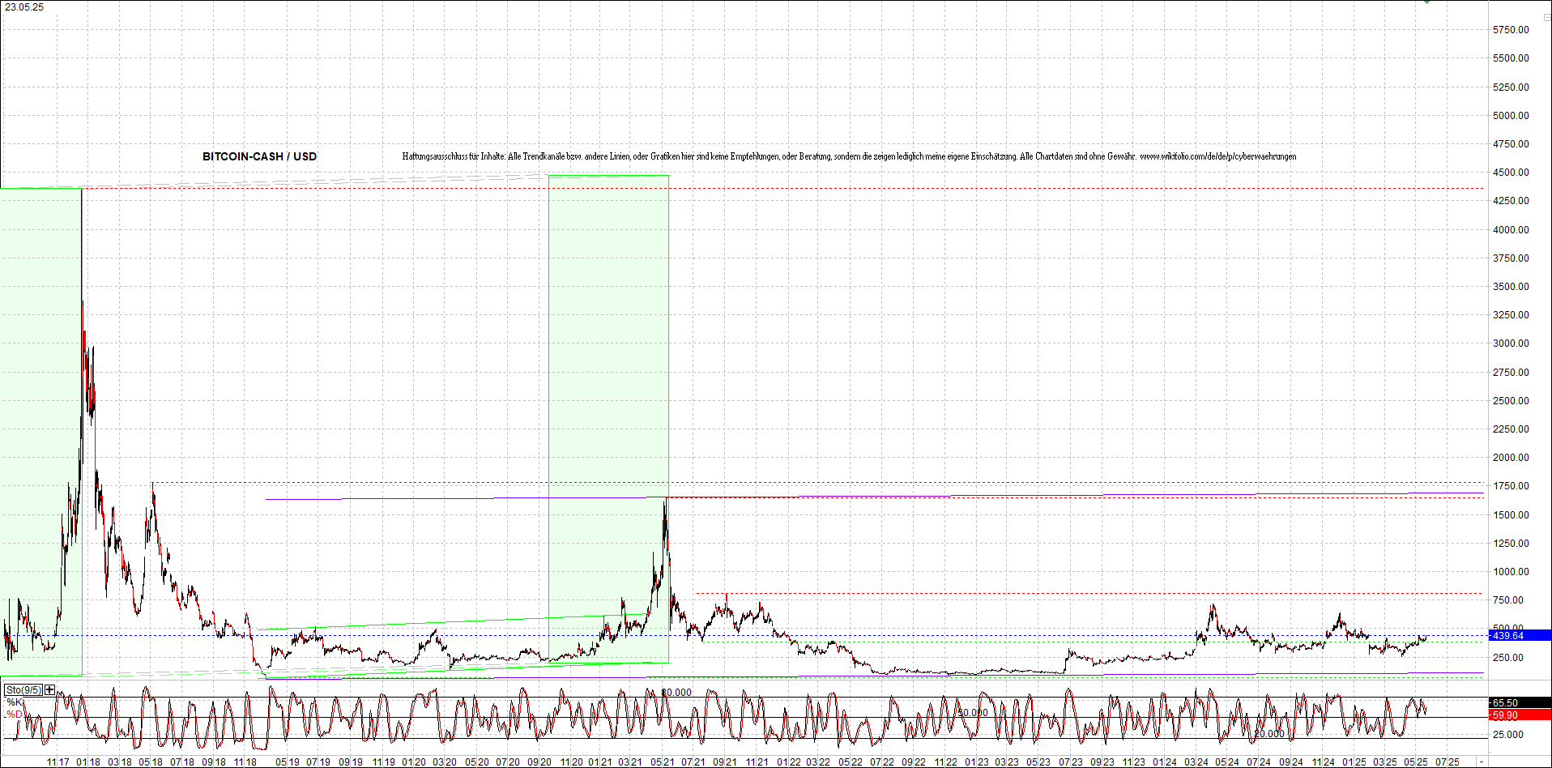This screenshot has height=768, width=1552.
Task: Click the 80.000 overbought level label
Action: pos(676,693)
